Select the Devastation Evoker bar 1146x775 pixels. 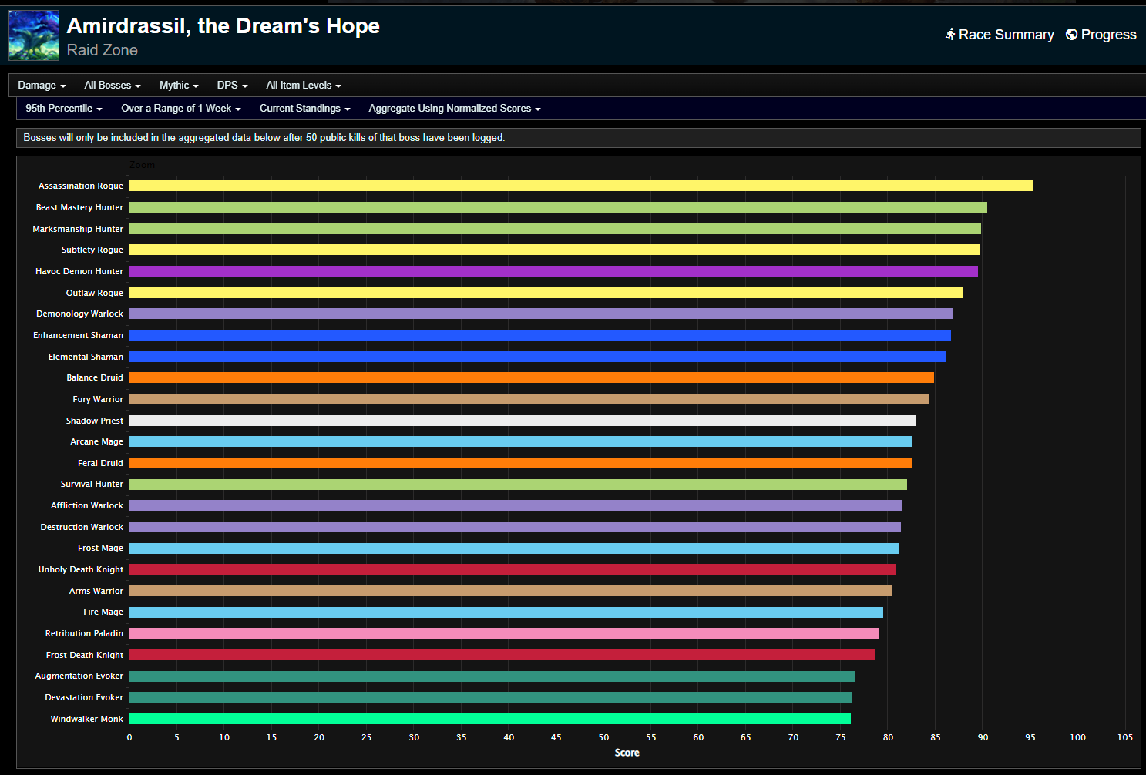click(x=490, y=697)
